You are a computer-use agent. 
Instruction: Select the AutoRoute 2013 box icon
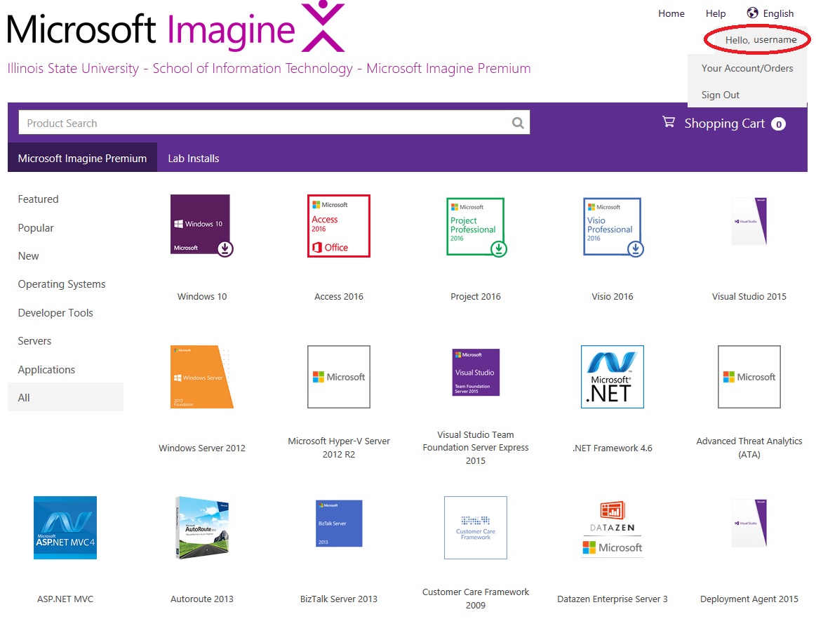pyautogui.click(x=202, y=528)
